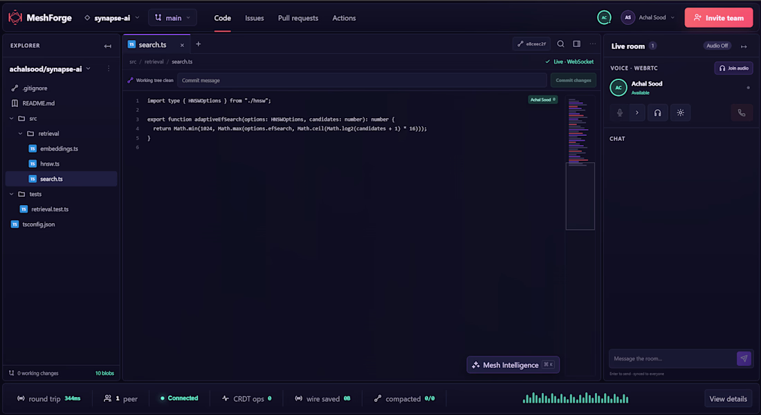Click View details in the status bar

point(728,399)
